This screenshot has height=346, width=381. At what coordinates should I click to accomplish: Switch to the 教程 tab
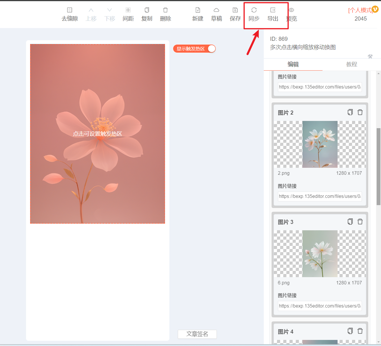[351, 64]
